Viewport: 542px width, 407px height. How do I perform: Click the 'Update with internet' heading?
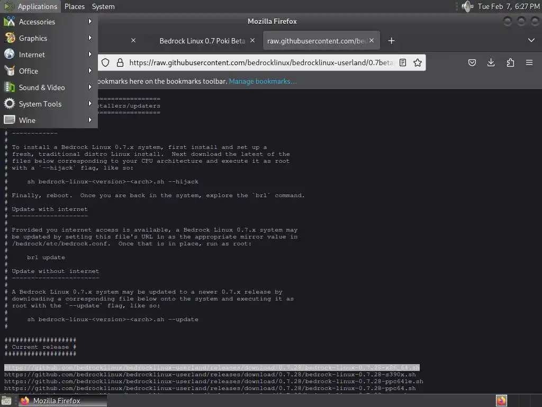[50, 209]
